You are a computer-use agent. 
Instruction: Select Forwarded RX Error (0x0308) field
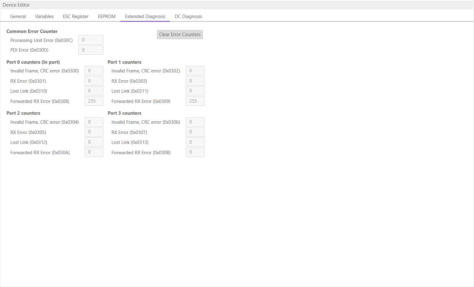click(94, 101)
